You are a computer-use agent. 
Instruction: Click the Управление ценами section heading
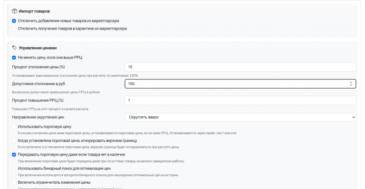(38, 48)
